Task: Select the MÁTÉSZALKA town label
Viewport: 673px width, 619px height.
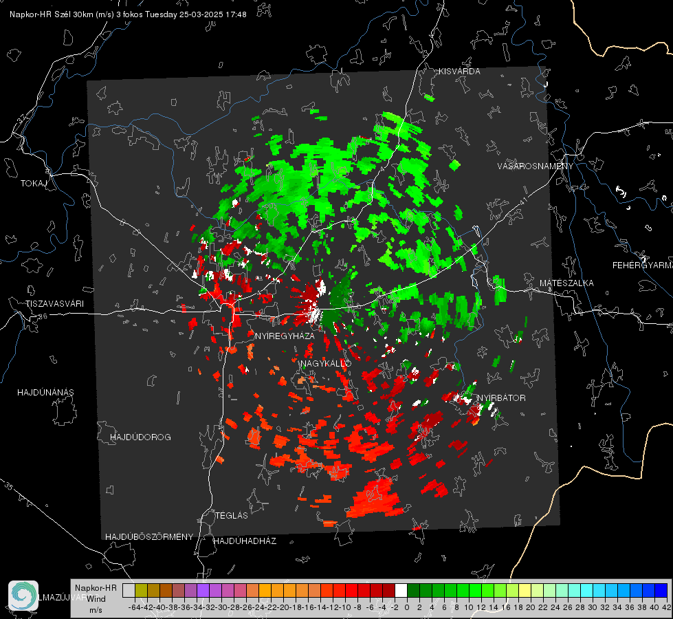Action: pyautogui.click(x=566, y=283)
